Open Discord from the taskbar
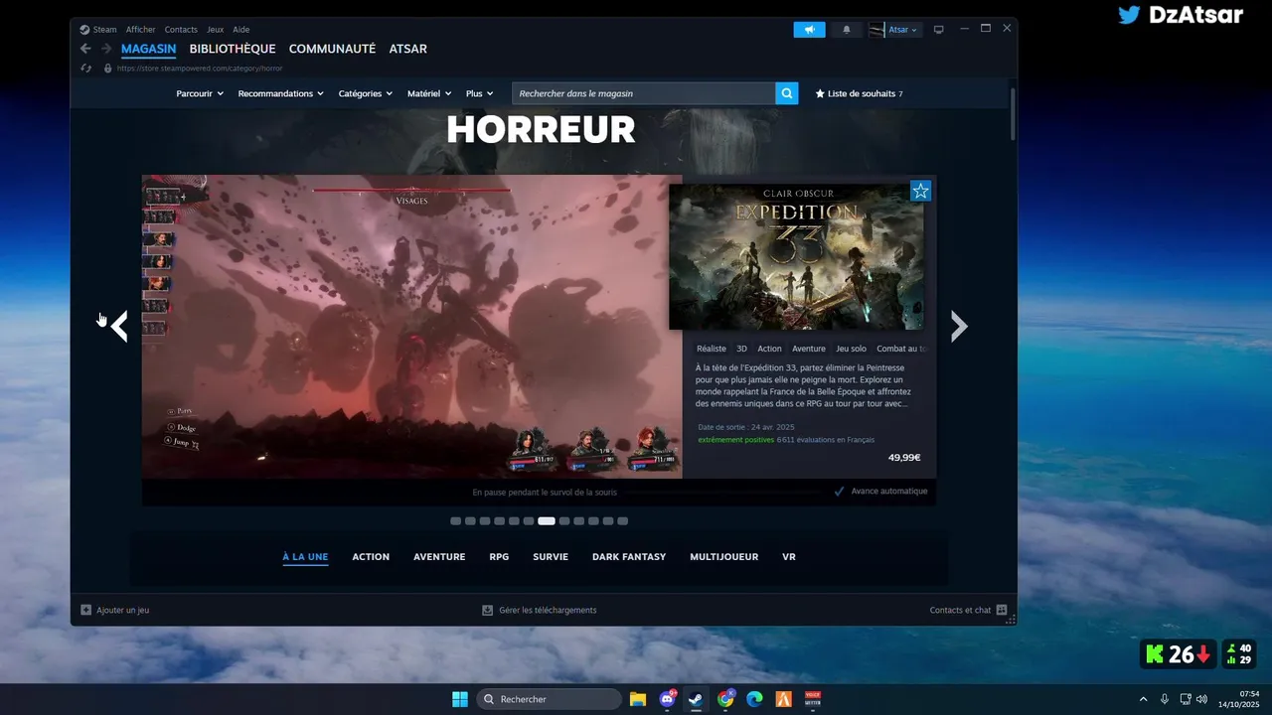 668,699
